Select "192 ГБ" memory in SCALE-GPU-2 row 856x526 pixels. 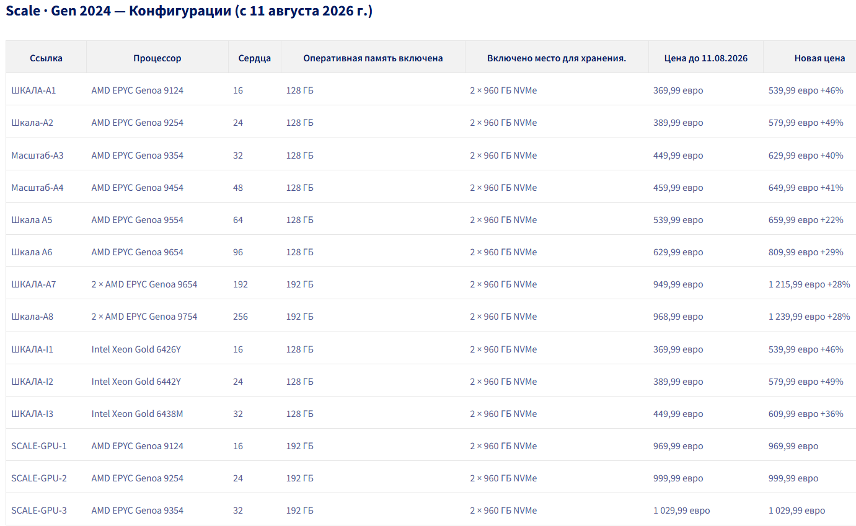(x=300, y=478)
